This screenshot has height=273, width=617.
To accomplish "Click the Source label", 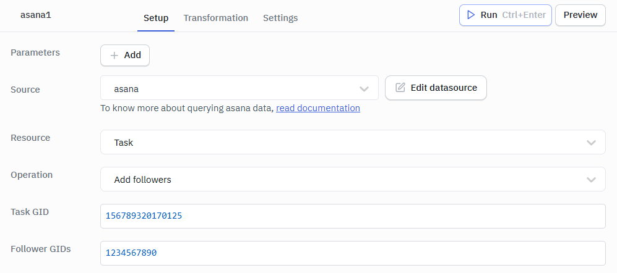I will (x=25, y=90).
